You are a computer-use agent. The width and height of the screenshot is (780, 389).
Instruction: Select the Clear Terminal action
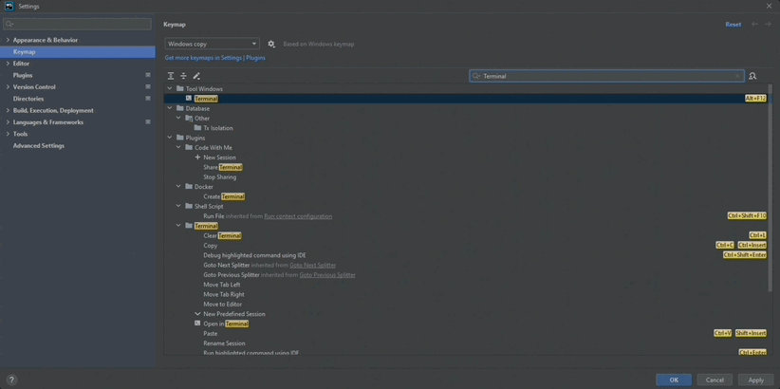coord(222,235)
